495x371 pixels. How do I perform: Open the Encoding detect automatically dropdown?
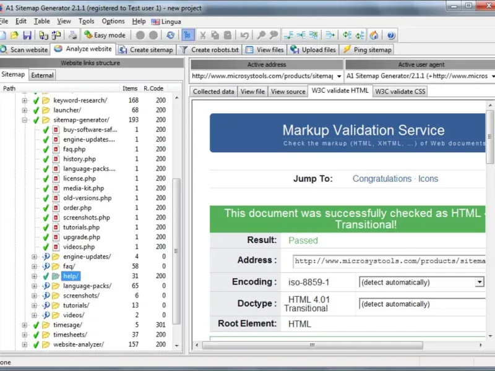coord(479,282)
